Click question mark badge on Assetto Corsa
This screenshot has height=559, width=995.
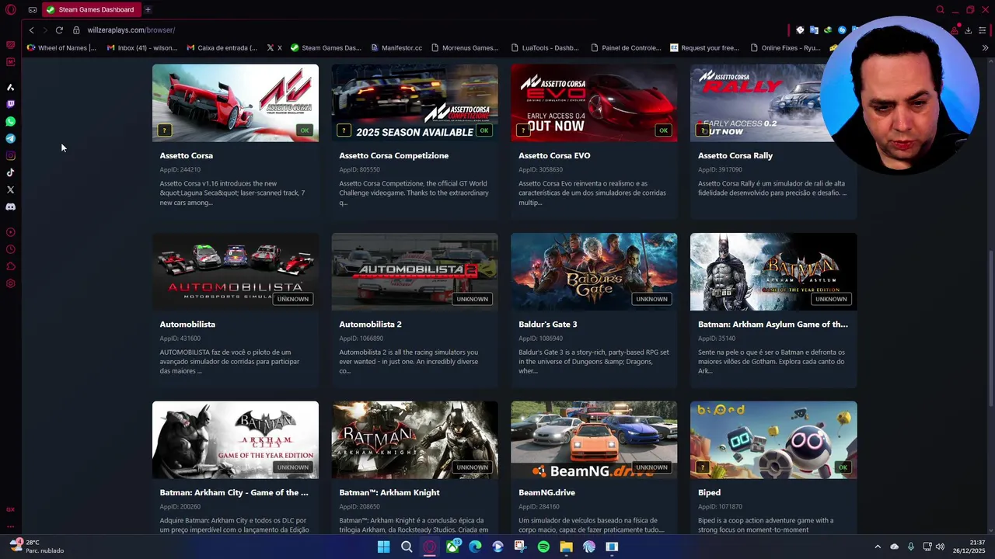[x=165, y=130]
